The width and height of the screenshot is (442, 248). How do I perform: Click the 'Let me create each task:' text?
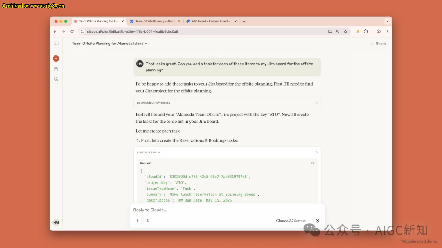click(158, 131)
